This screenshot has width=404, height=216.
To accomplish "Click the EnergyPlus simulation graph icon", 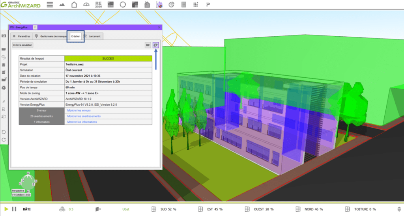I will [159, 5].
